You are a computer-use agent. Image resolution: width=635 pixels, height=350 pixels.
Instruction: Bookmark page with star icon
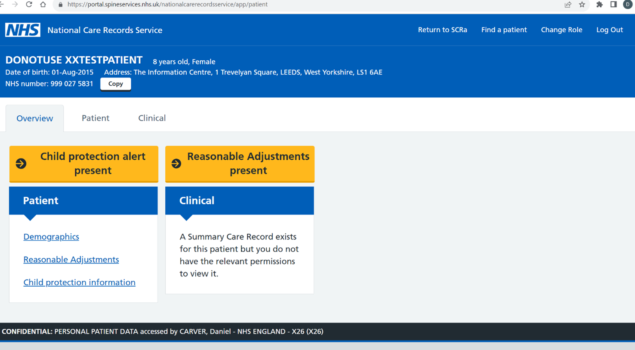(x=582, y=4)
